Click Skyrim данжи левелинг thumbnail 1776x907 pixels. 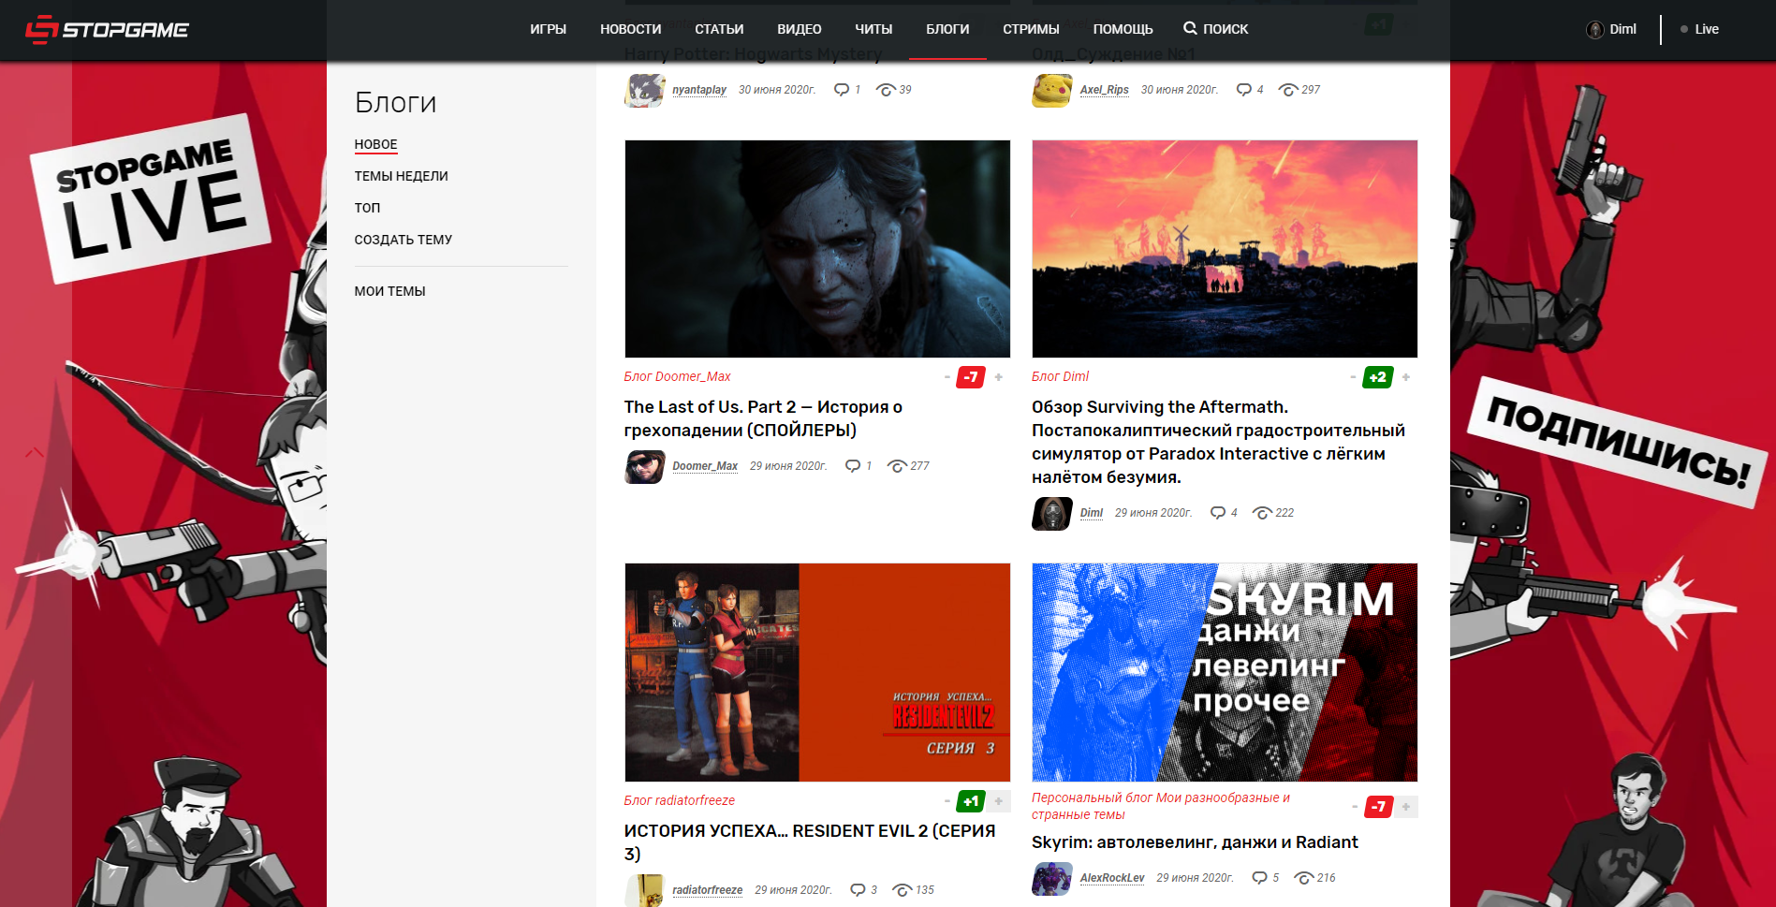1225,672
